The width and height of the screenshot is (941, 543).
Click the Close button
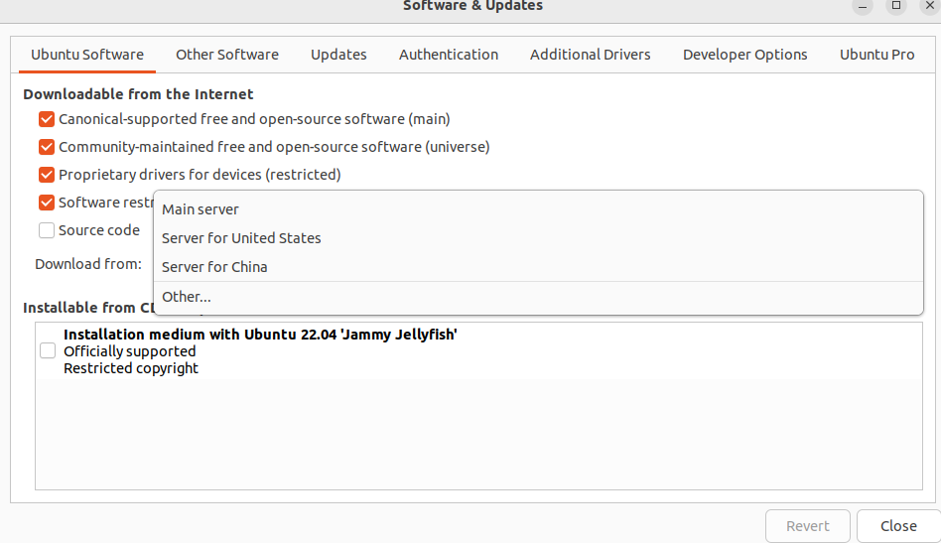click(x=897, y=526)
